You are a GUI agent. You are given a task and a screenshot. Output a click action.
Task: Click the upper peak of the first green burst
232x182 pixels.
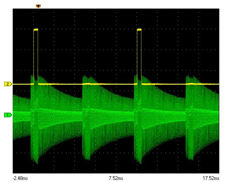32,76
